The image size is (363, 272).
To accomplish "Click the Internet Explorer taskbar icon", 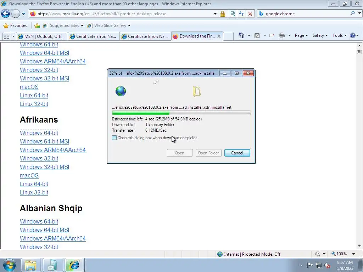I will click(x=74, y=265).
